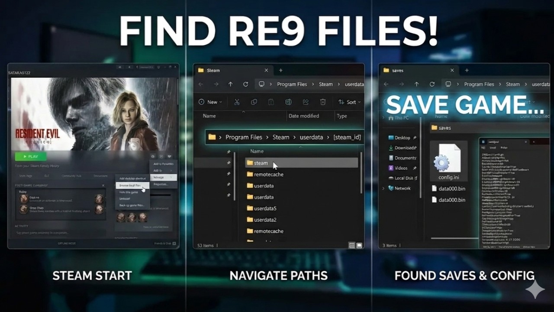Switch to large icons view in Steam Explorer
554x312 pixels.
point(359,246)
